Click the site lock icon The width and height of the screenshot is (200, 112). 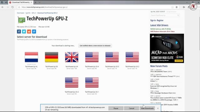click(x=19, y=7)
